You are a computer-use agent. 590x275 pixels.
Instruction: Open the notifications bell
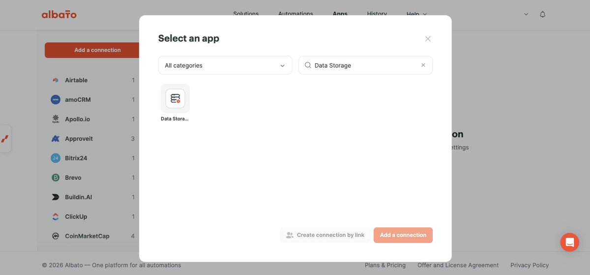pos(543,14)
